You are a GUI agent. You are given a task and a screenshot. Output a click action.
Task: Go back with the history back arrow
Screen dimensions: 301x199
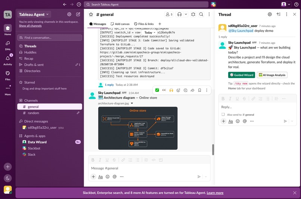[65, 4]
